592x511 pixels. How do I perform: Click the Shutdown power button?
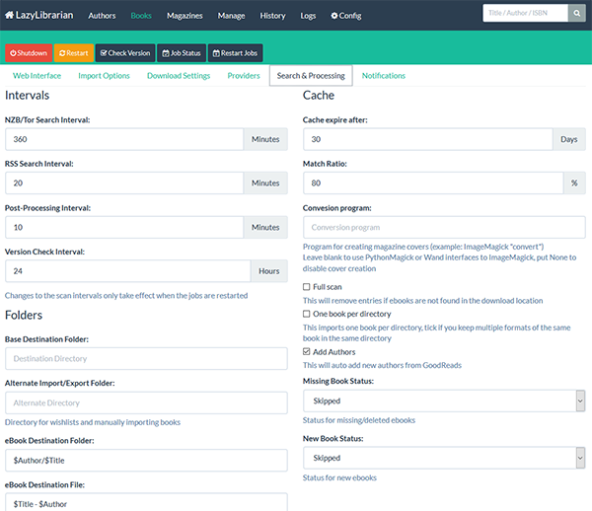[29, 53]
